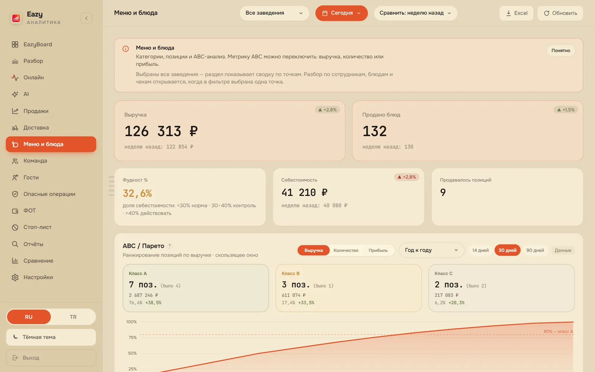Switch language to RU
595x372 pixels.
click(29, 317)
